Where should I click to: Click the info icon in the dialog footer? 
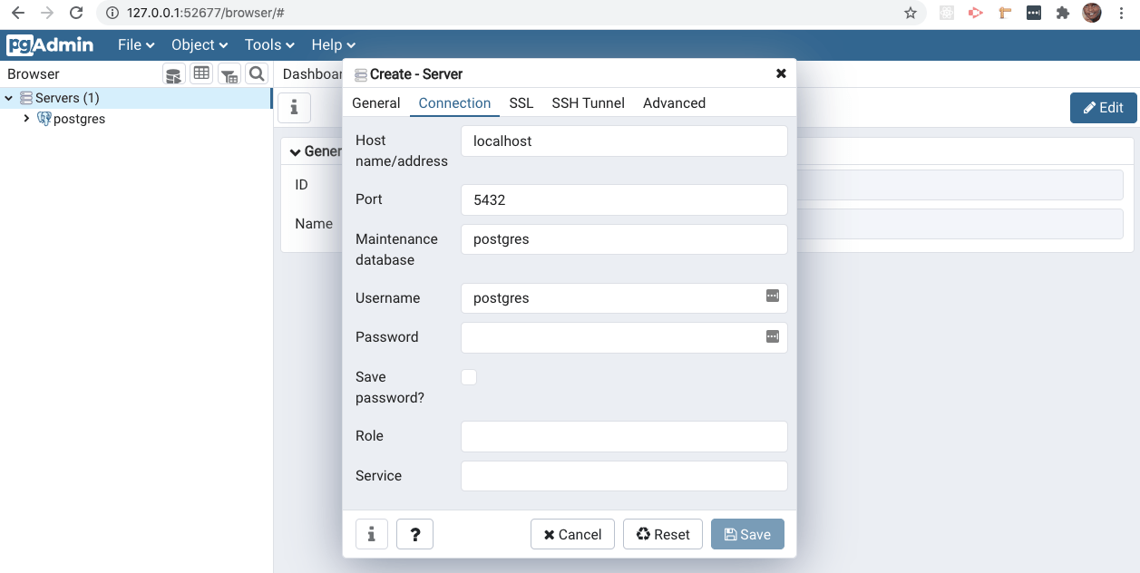pyautogui.click(x=371, y=534)
